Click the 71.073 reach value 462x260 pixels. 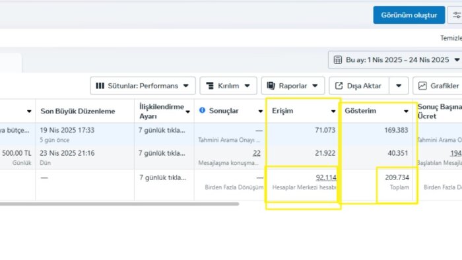[x=325, y=130]
